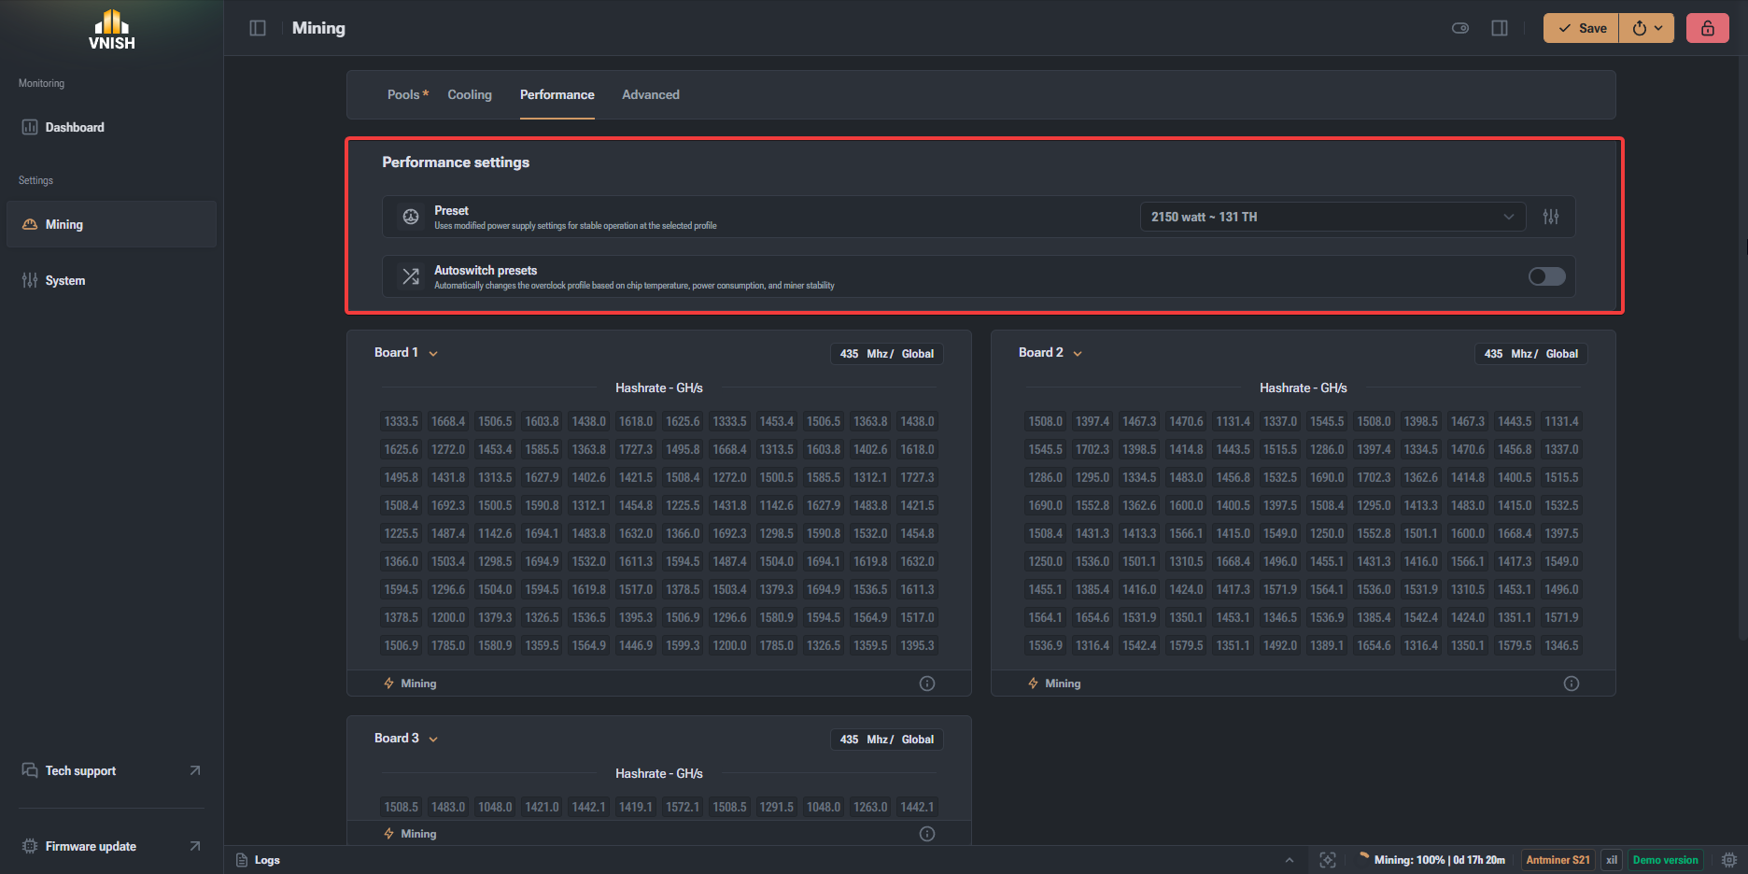The height and width of the screenshot is (874, 1748).
Task: Click Board 1 chip value 1333.5 first cell
Action: tap(402, 421)
